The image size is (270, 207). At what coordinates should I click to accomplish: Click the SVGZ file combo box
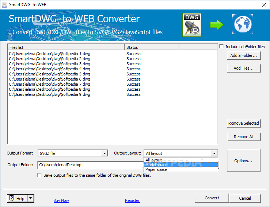[73, 153]
